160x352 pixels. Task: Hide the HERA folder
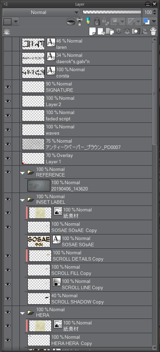tap(8, 312)
